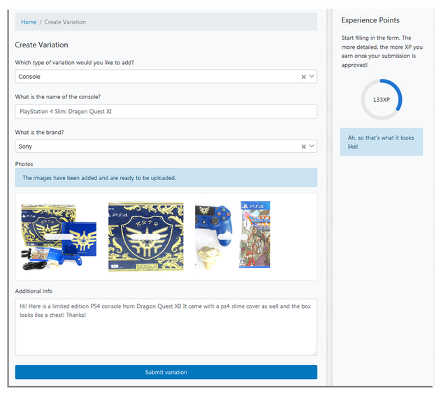This screenshot has height=402, width=443.
Task: Select the Dragon Quest XI game cover photo
Action: click(x=255, y=234)
